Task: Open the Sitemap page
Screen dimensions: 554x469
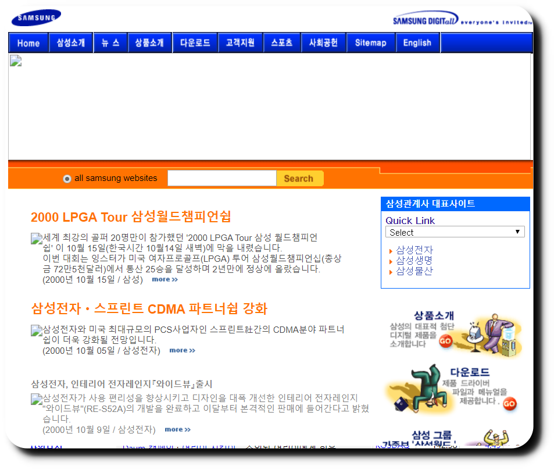Action: click(371, 43)
